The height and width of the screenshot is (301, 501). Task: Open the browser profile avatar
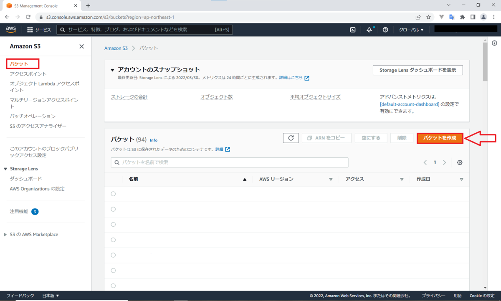coord(483,17)
